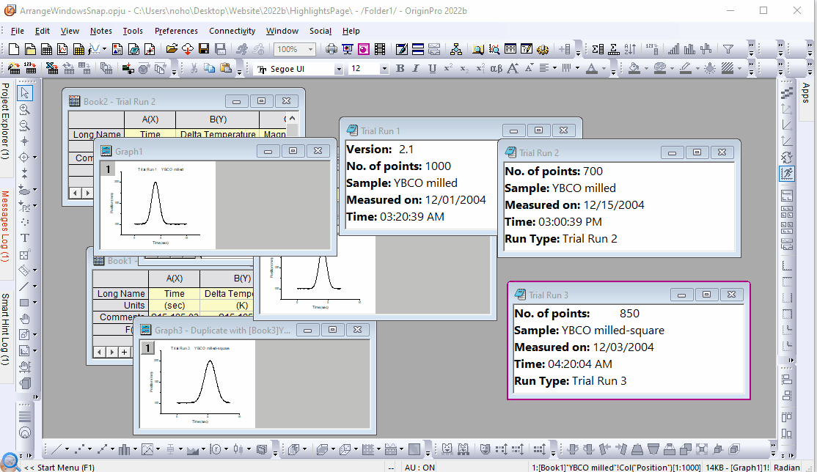This screenshot has width=817, height=472.
Task: Select the Pointer tool in Tools sidebar
Action: coord(24,93)
